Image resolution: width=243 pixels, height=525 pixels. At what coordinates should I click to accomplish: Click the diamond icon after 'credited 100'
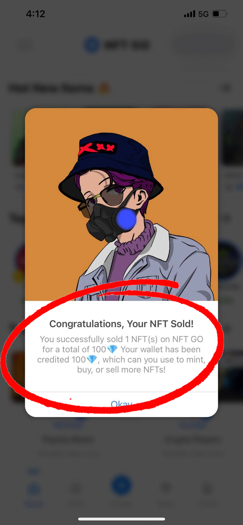92,359
